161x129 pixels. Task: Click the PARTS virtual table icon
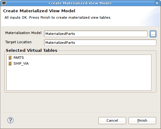(10, 58)
